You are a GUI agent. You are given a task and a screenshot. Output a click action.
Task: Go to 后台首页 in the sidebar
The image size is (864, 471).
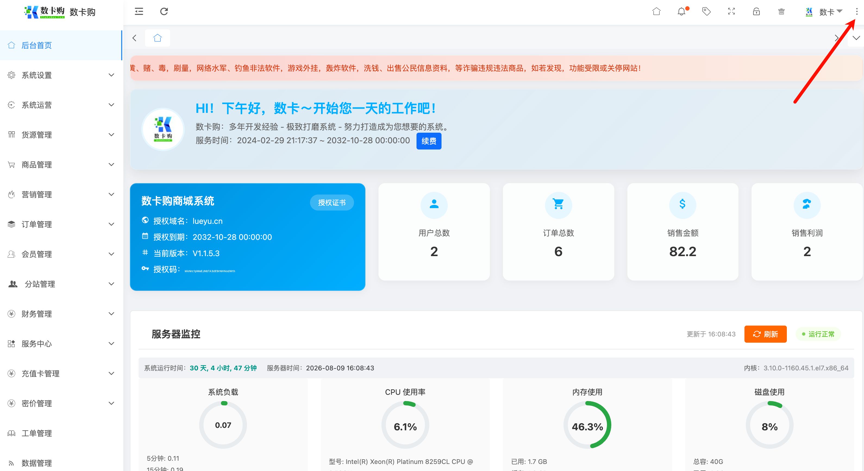tap(61, 45)
